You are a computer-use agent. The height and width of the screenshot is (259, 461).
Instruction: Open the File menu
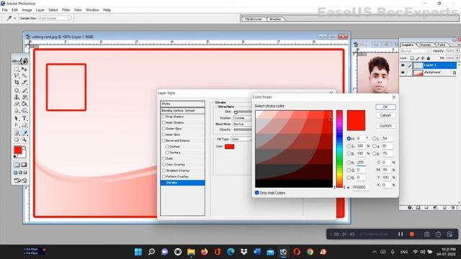(x=5, y=9)
